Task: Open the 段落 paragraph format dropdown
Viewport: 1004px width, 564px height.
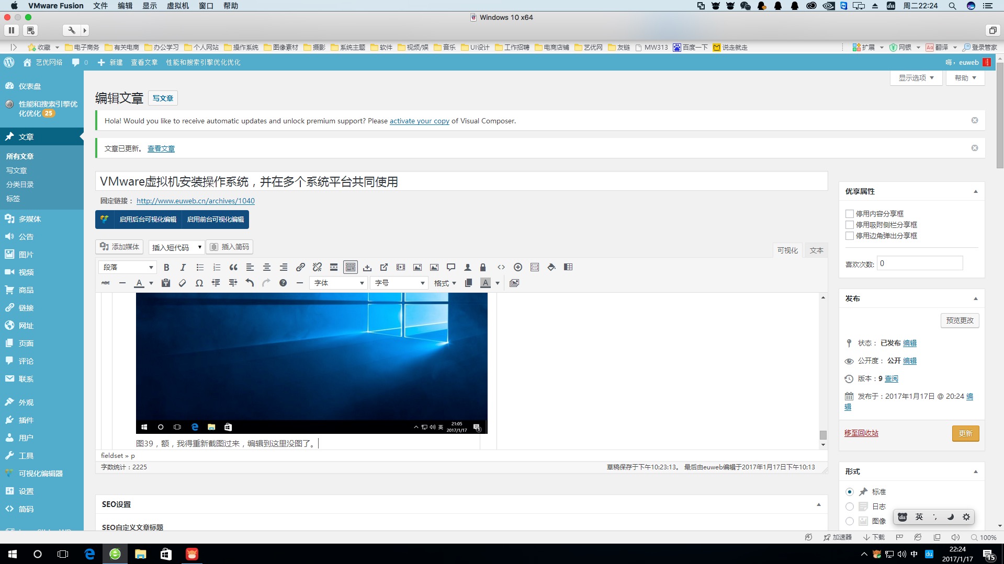Action: [x=128, y=267]
